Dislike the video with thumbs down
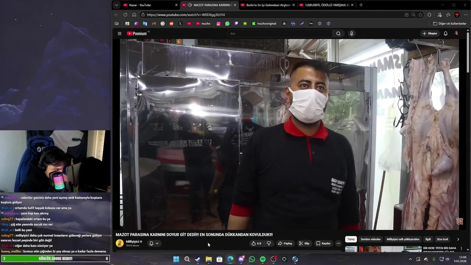471x265 pixels. (269, 243)
